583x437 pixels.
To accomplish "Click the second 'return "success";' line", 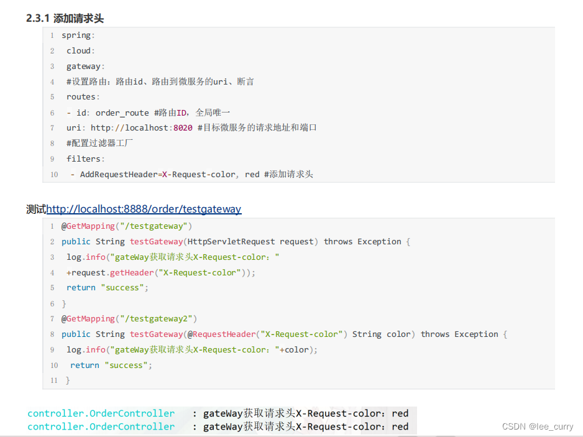I will point(111,366).
